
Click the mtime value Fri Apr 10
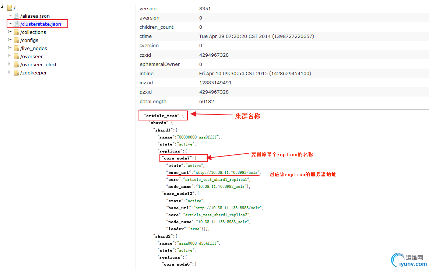pos(255,73)
